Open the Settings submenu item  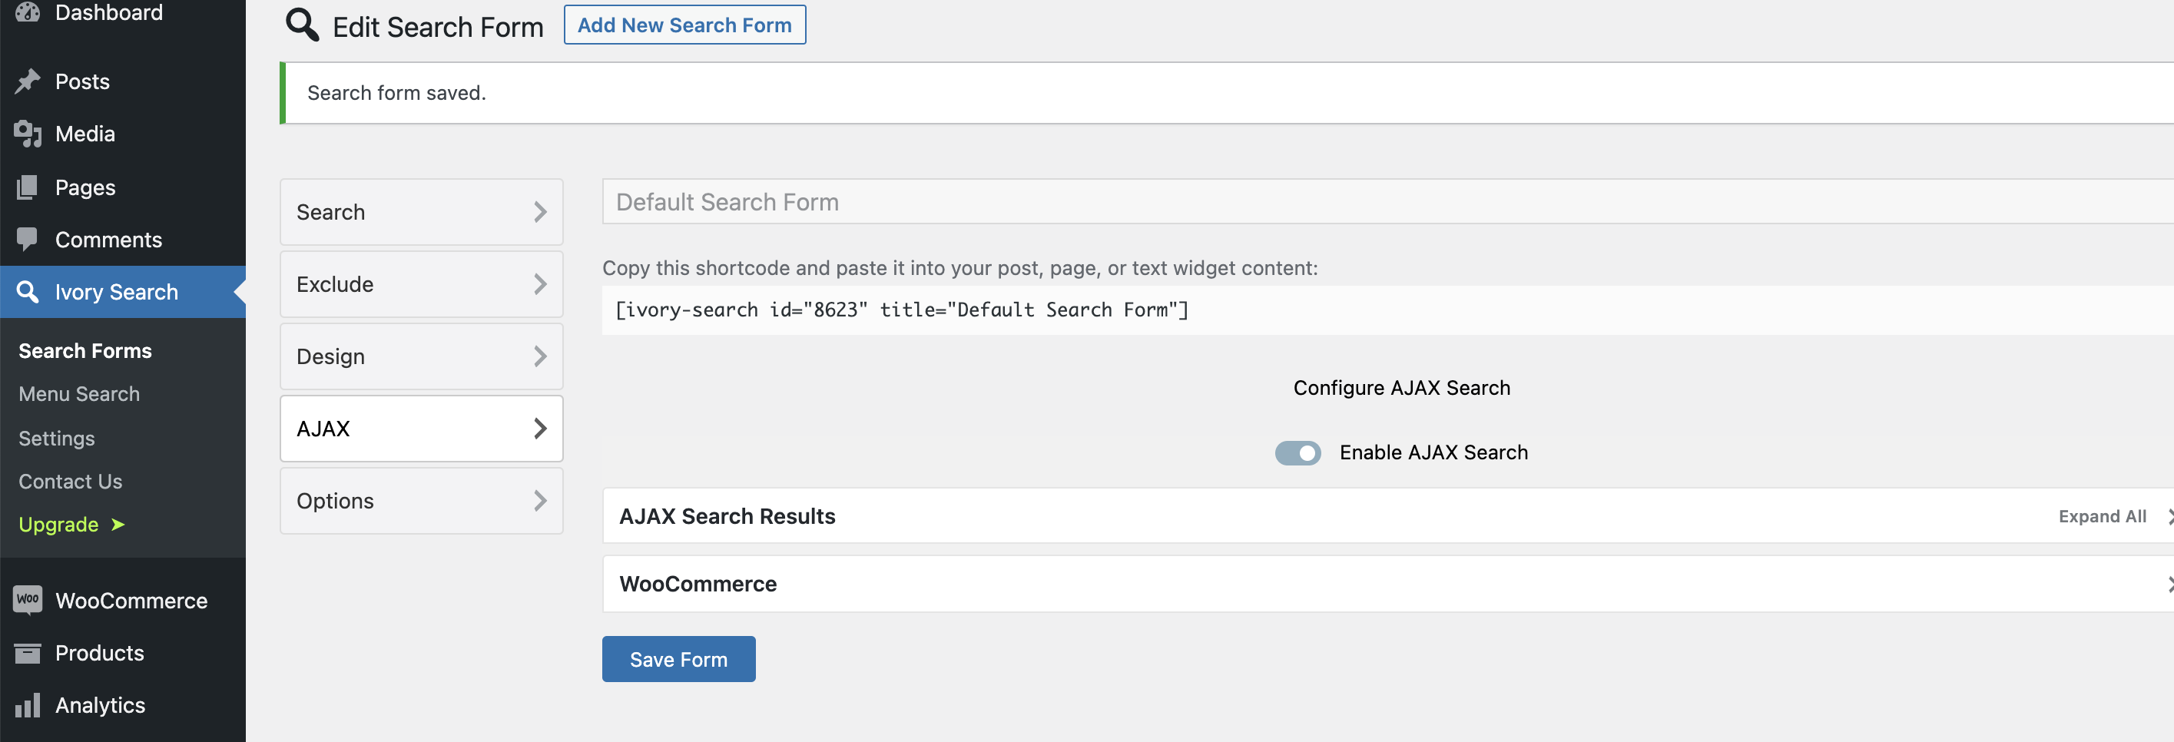pyautogui.click(x=57, y=438)
